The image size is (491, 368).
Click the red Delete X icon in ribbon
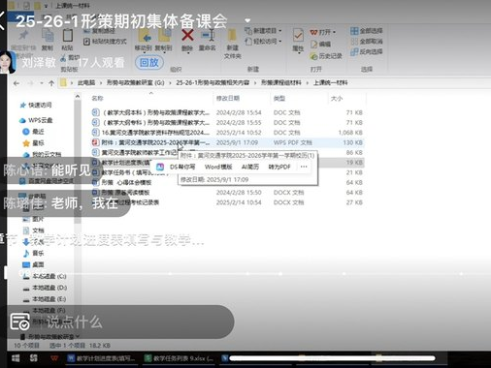click(x=187, y=35)
